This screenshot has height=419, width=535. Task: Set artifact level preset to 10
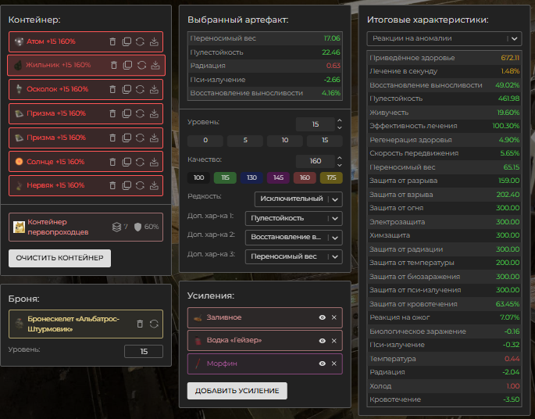click(285, 141)
